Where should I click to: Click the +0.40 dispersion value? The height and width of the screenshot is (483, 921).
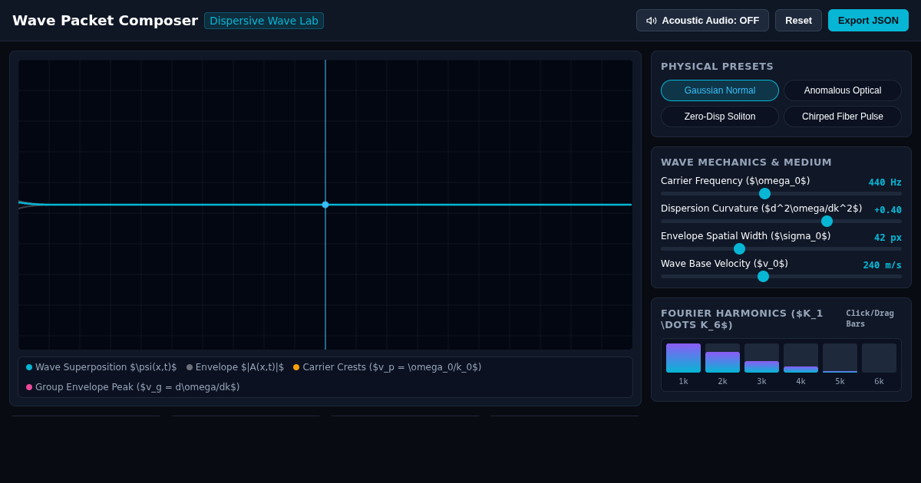(888, 210)
